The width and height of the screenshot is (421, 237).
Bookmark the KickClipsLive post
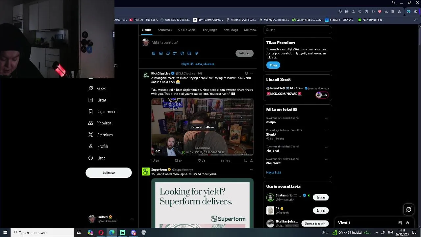coord(246,160)
